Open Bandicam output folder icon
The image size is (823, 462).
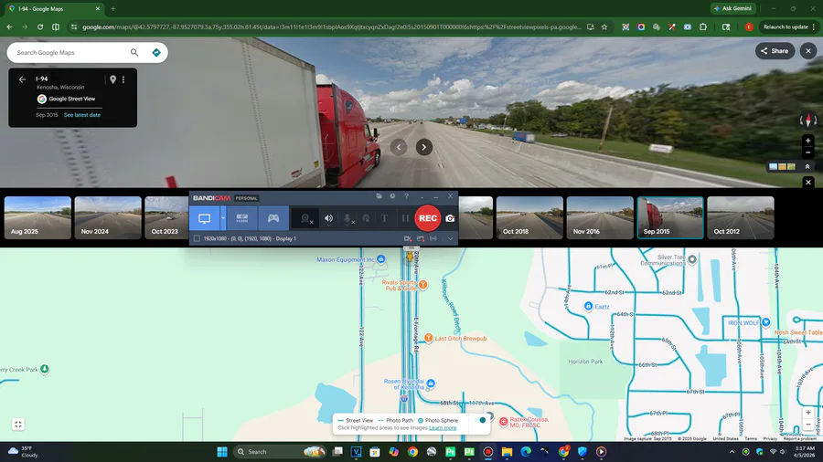click(x=379, y=196)
